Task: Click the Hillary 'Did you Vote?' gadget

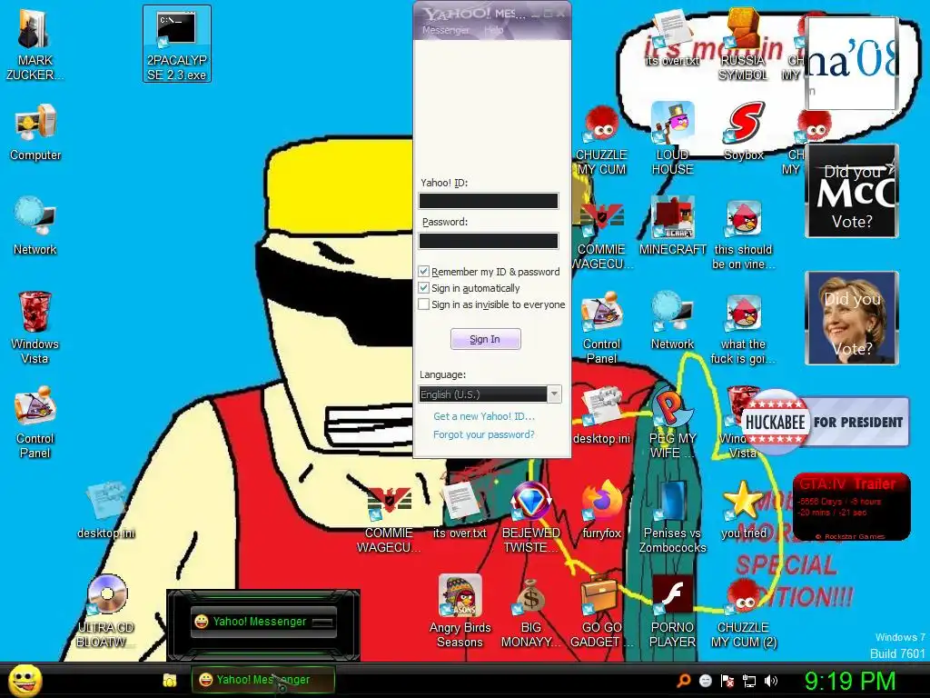Action: pyautogui.click(x=852, y=318)
